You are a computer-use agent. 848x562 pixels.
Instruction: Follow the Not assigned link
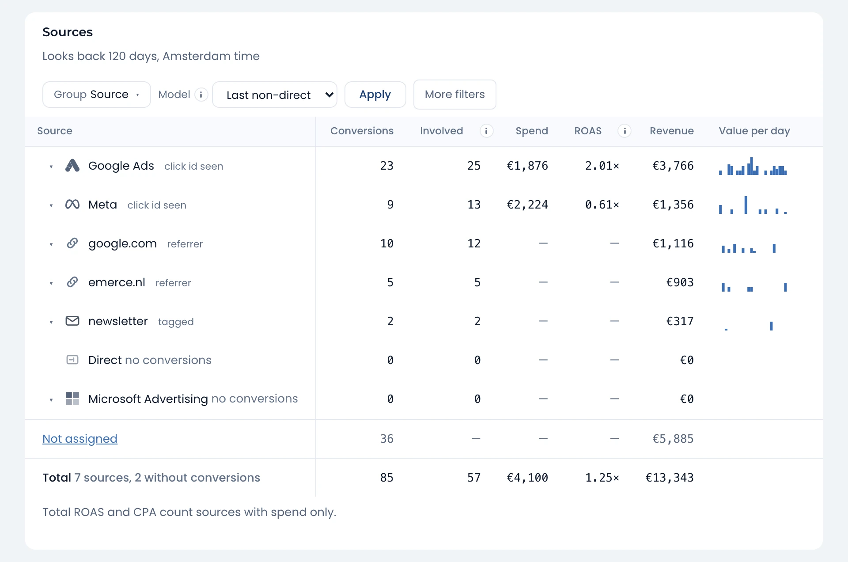tap(80, 438)
